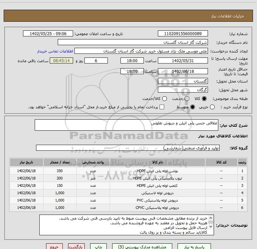The height and width of the screenshot is (249, 257).
Task: Click the جزئیات اطلاعات نیاز page header
Action: (128, 16)
